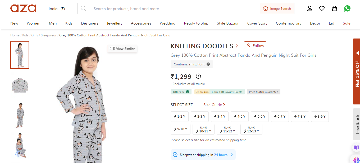This screenshot has height=163, width=360.
Task: Select size 1-2 Y
Action: point(180,117)
